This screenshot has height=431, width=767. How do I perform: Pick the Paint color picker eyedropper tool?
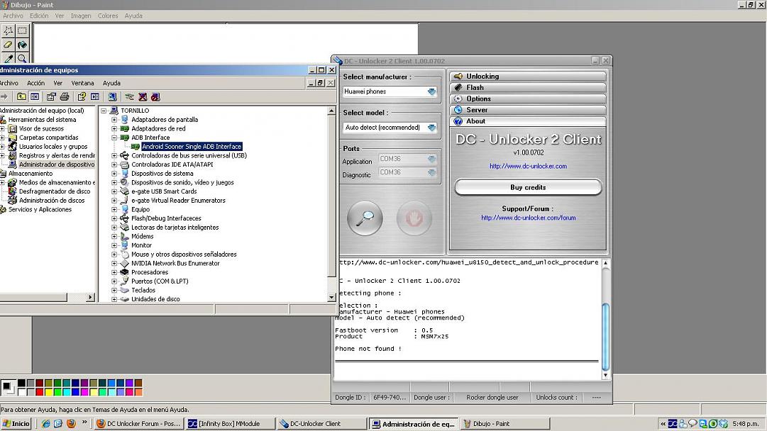click(9, 59)
